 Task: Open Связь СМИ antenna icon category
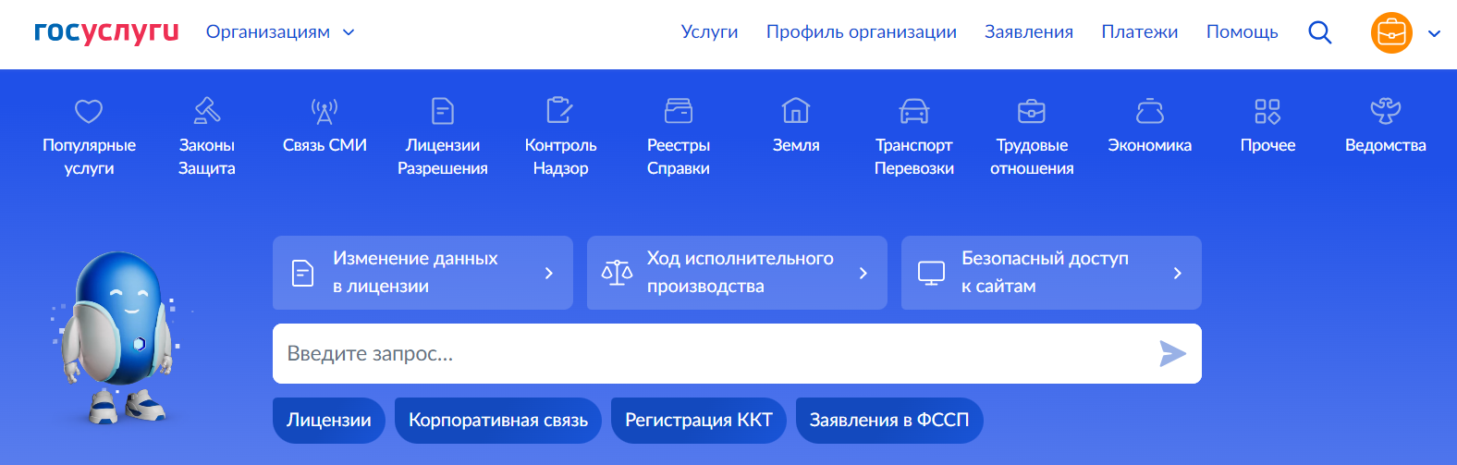(x=324, y=112)
